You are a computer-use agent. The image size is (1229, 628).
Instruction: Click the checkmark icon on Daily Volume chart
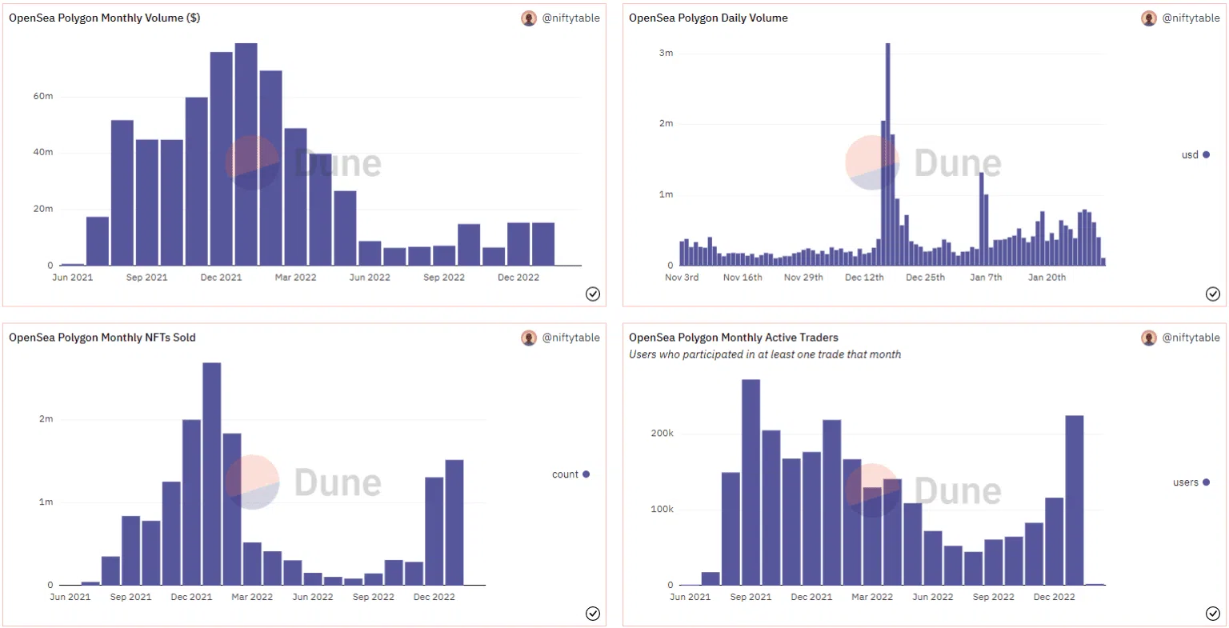[x=1213, y=294]
